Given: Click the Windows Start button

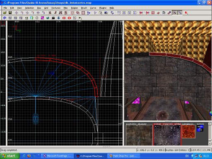Looking at the screenshot, I should [10, 156].
